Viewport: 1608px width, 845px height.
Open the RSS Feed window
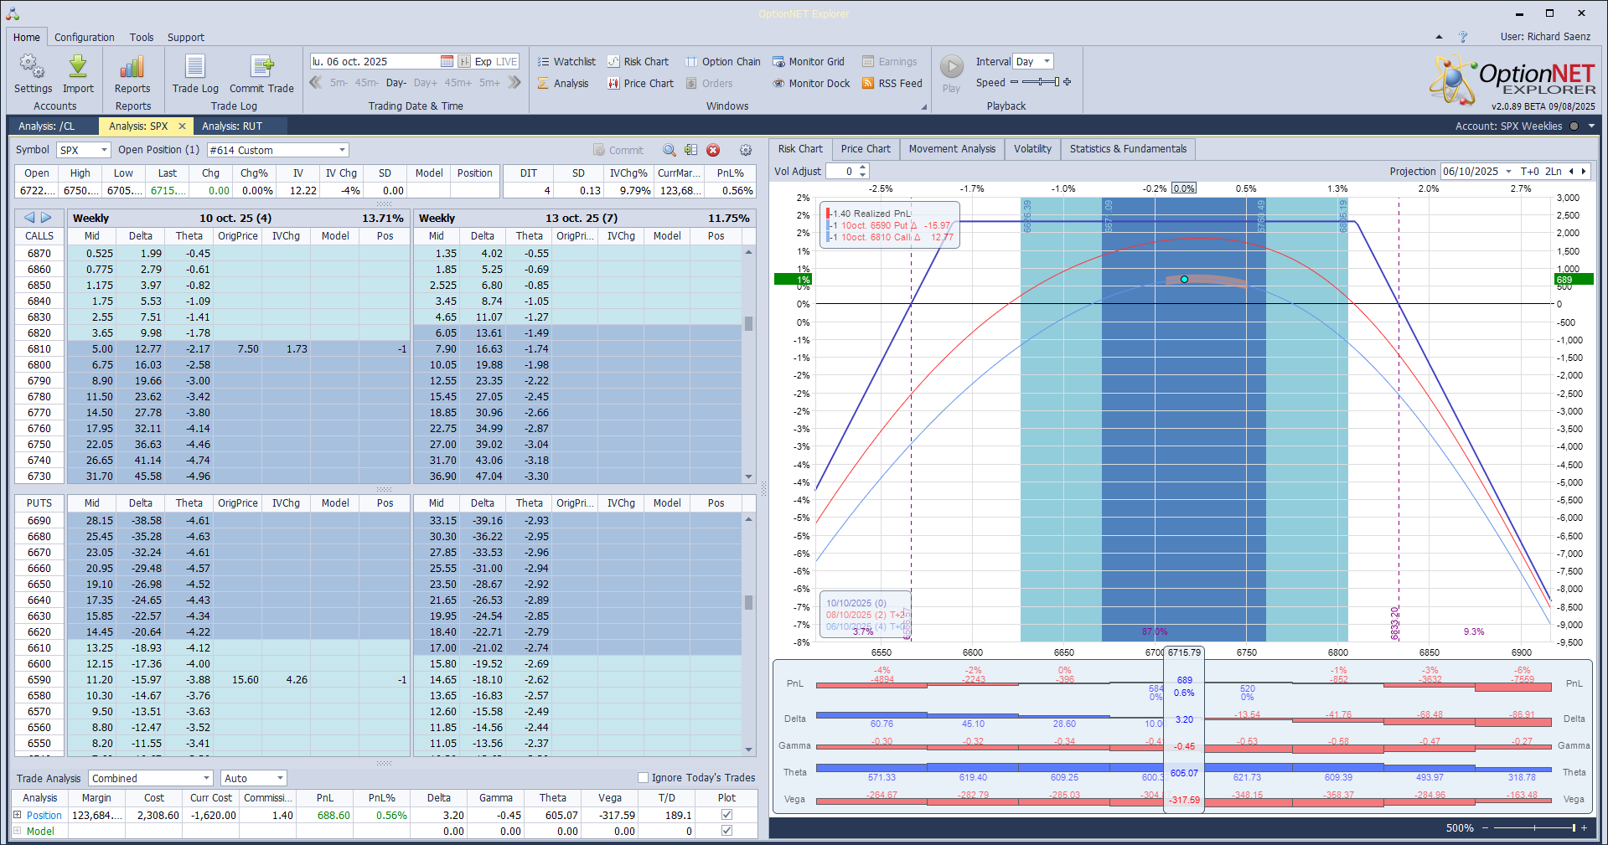(x=892, y=84)
